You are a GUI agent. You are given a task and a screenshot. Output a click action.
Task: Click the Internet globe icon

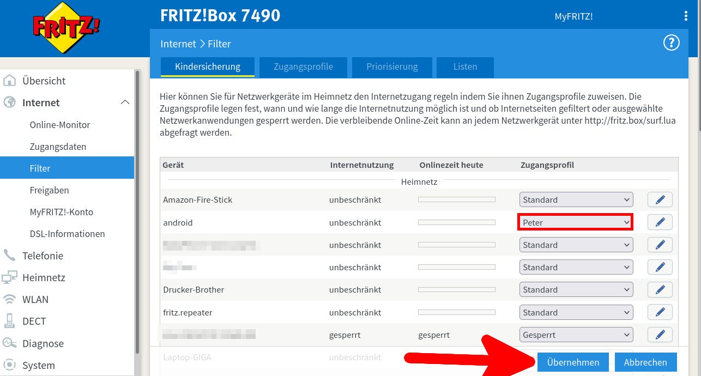coord(9,102)
